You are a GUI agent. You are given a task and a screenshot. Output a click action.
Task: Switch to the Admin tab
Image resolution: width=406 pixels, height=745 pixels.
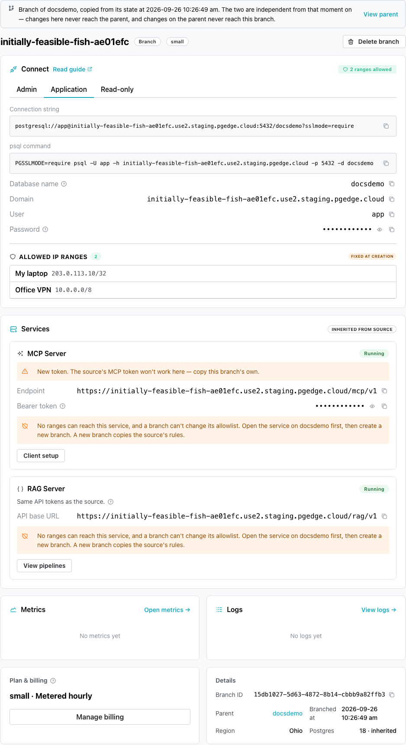[27, 89]
